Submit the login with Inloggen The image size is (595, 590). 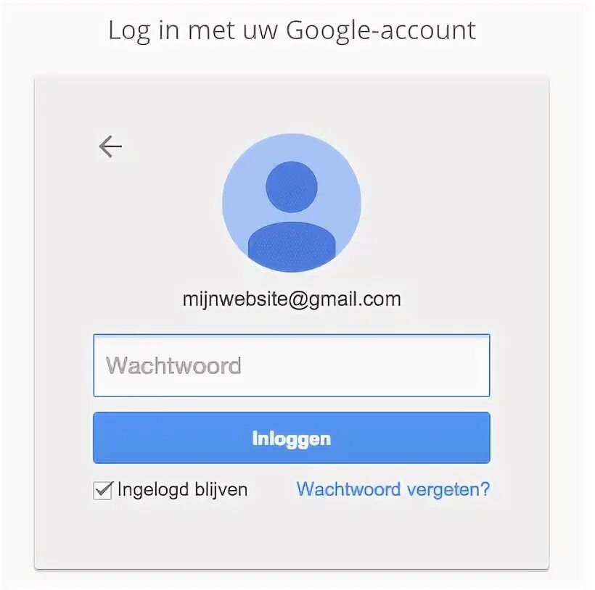pos(292,438)
